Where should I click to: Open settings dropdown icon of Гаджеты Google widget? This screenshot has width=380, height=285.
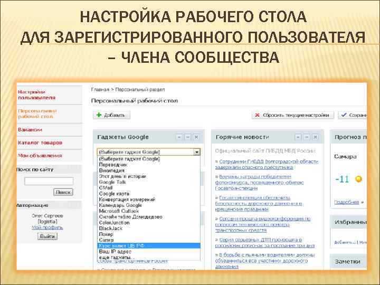click(x=179, y=137)
